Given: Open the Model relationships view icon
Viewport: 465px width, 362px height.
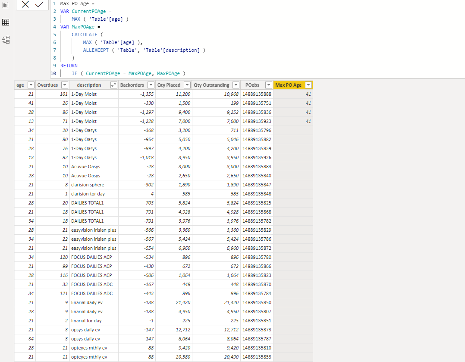Looking at the screenshot, I should tap(6, 39).
